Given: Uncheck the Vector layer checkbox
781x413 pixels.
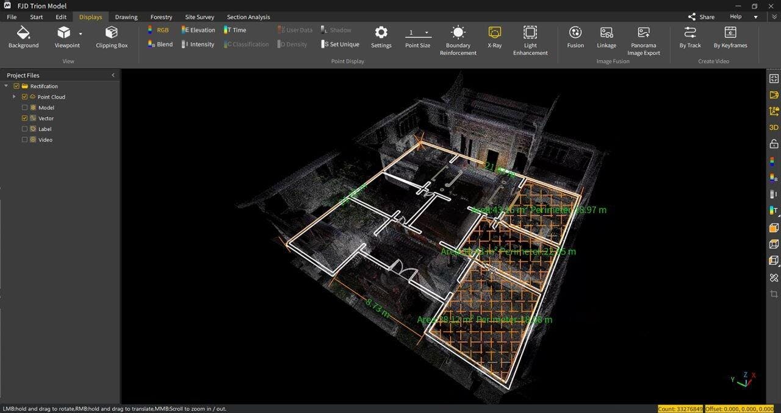Looking at the screenshot, I should click(24, 118).
